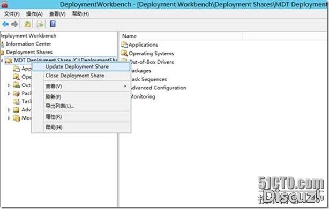
Task: Select Monitoring in the right pane list
Action: click(143, 96)
